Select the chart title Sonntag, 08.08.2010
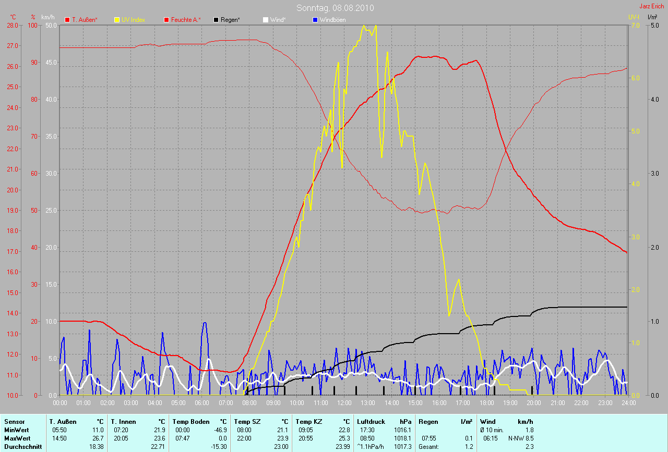 (x=335, y=8)
